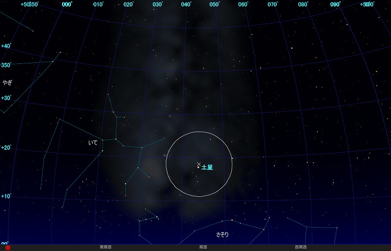Image resolution: width=391 pixels, height=251 pixels.
Task: Click the 020° grid label at top
Action: (x=128, y=4)
